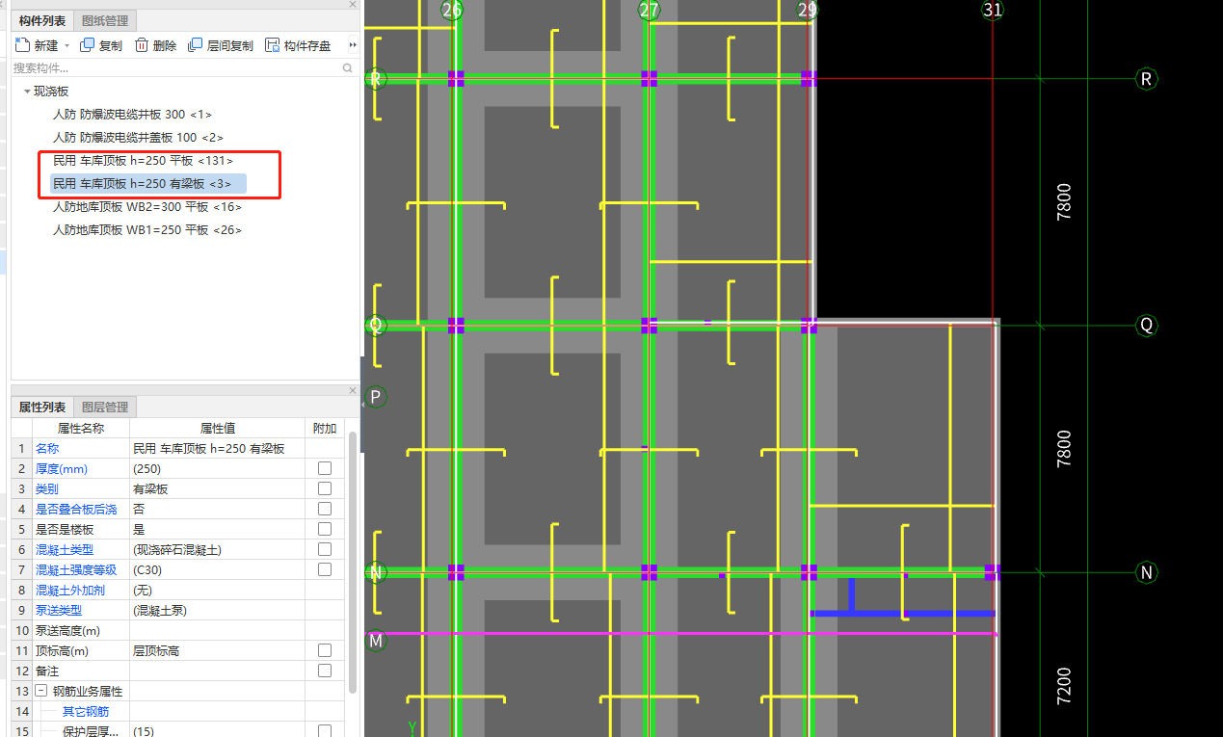The height and width of the screenshot is (737, 1223).
Task: Click the 新建 (new component) icon
Action: tap(23, 45)
